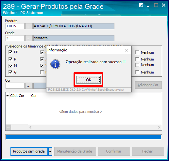Click the window skin toggle icon in title bar

click(x=141, y=5)
